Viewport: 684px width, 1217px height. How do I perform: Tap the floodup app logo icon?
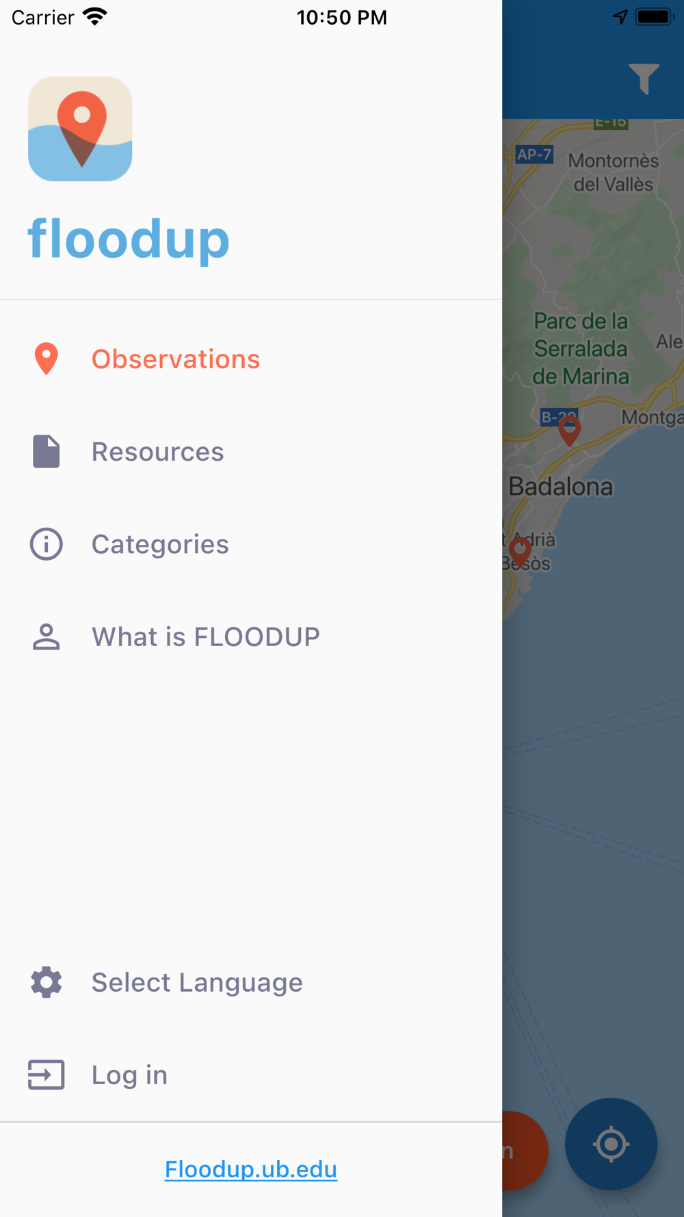click(80, 129)
